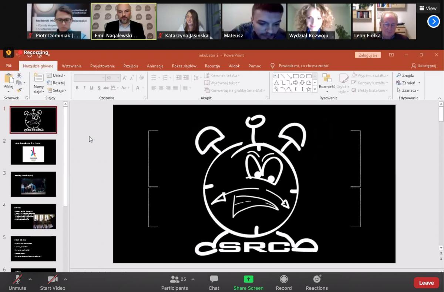
Task: Click the Udostępnij share button
Action: pos(424,66)
